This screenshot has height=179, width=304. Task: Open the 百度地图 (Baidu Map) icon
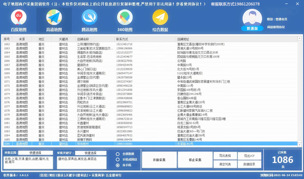coord(19,17)
